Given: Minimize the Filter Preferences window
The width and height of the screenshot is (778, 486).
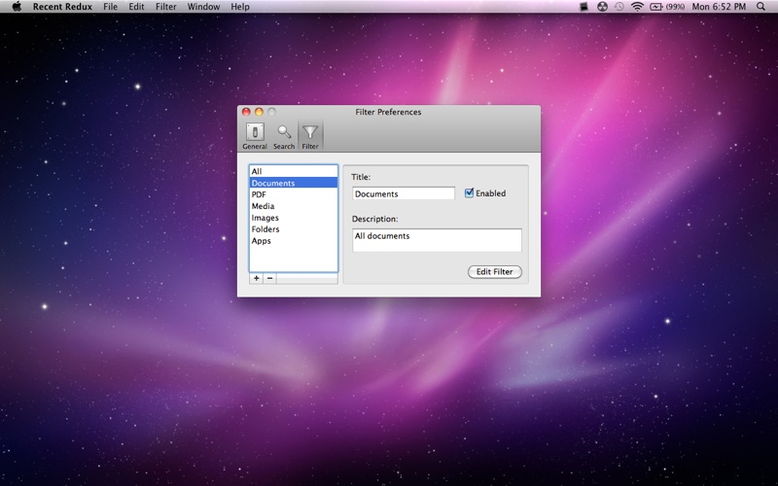Looking at the screenshot, I should pyautogui.click(x=259, y=112).
